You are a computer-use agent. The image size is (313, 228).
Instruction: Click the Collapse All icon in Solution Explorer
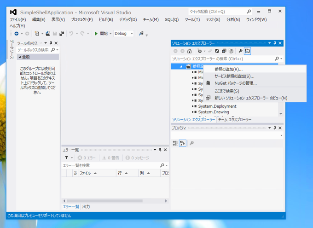(x=224, y=51)
